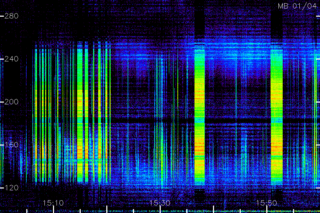
Task: Click the MB 01/04 date label
Action: (297, 6)
